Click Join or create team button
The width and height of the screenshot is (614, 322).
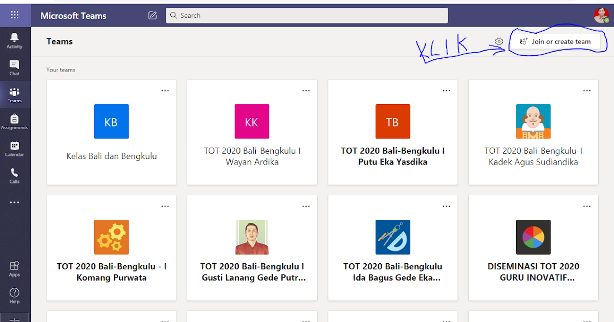pos(555,42)
